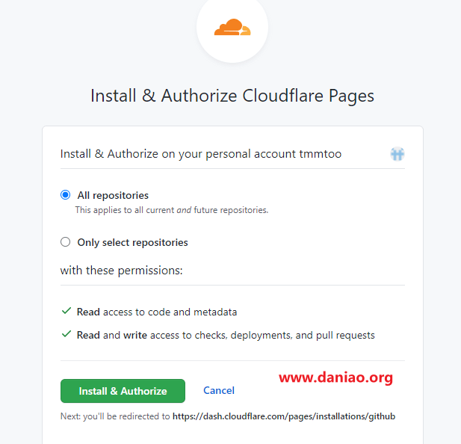Select the All repositories radio button
This screenshot has width=461, height=444.
pyautogui.click(x=65, y=195)
